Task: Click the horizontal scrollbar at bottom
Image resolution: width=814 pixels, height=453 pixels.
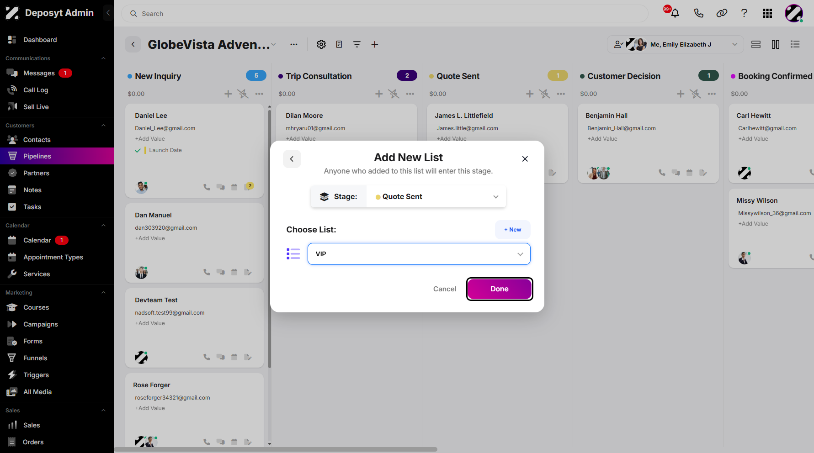Action: coord(276,449)
